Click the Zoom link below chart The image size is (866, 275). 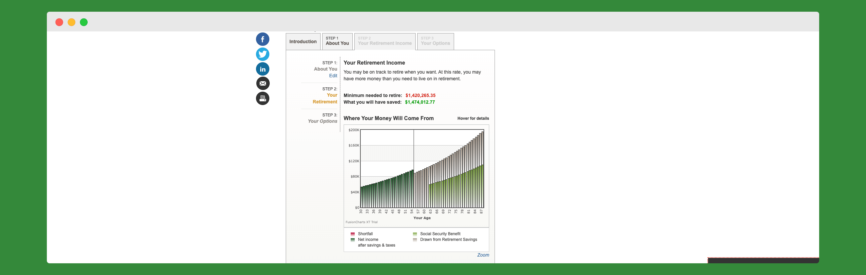(x=483, y=255)
